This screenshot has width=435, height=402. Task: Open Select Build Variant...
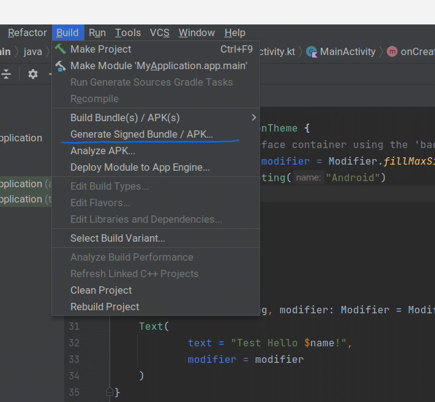tap(155, 238)
